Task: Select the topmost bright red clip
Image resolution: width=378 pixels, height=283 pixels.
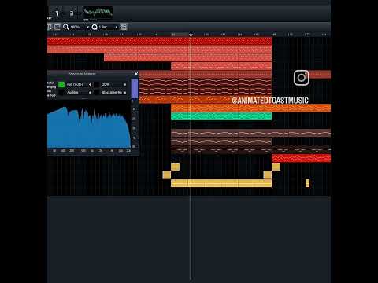Action: click(x=159, y=41)
